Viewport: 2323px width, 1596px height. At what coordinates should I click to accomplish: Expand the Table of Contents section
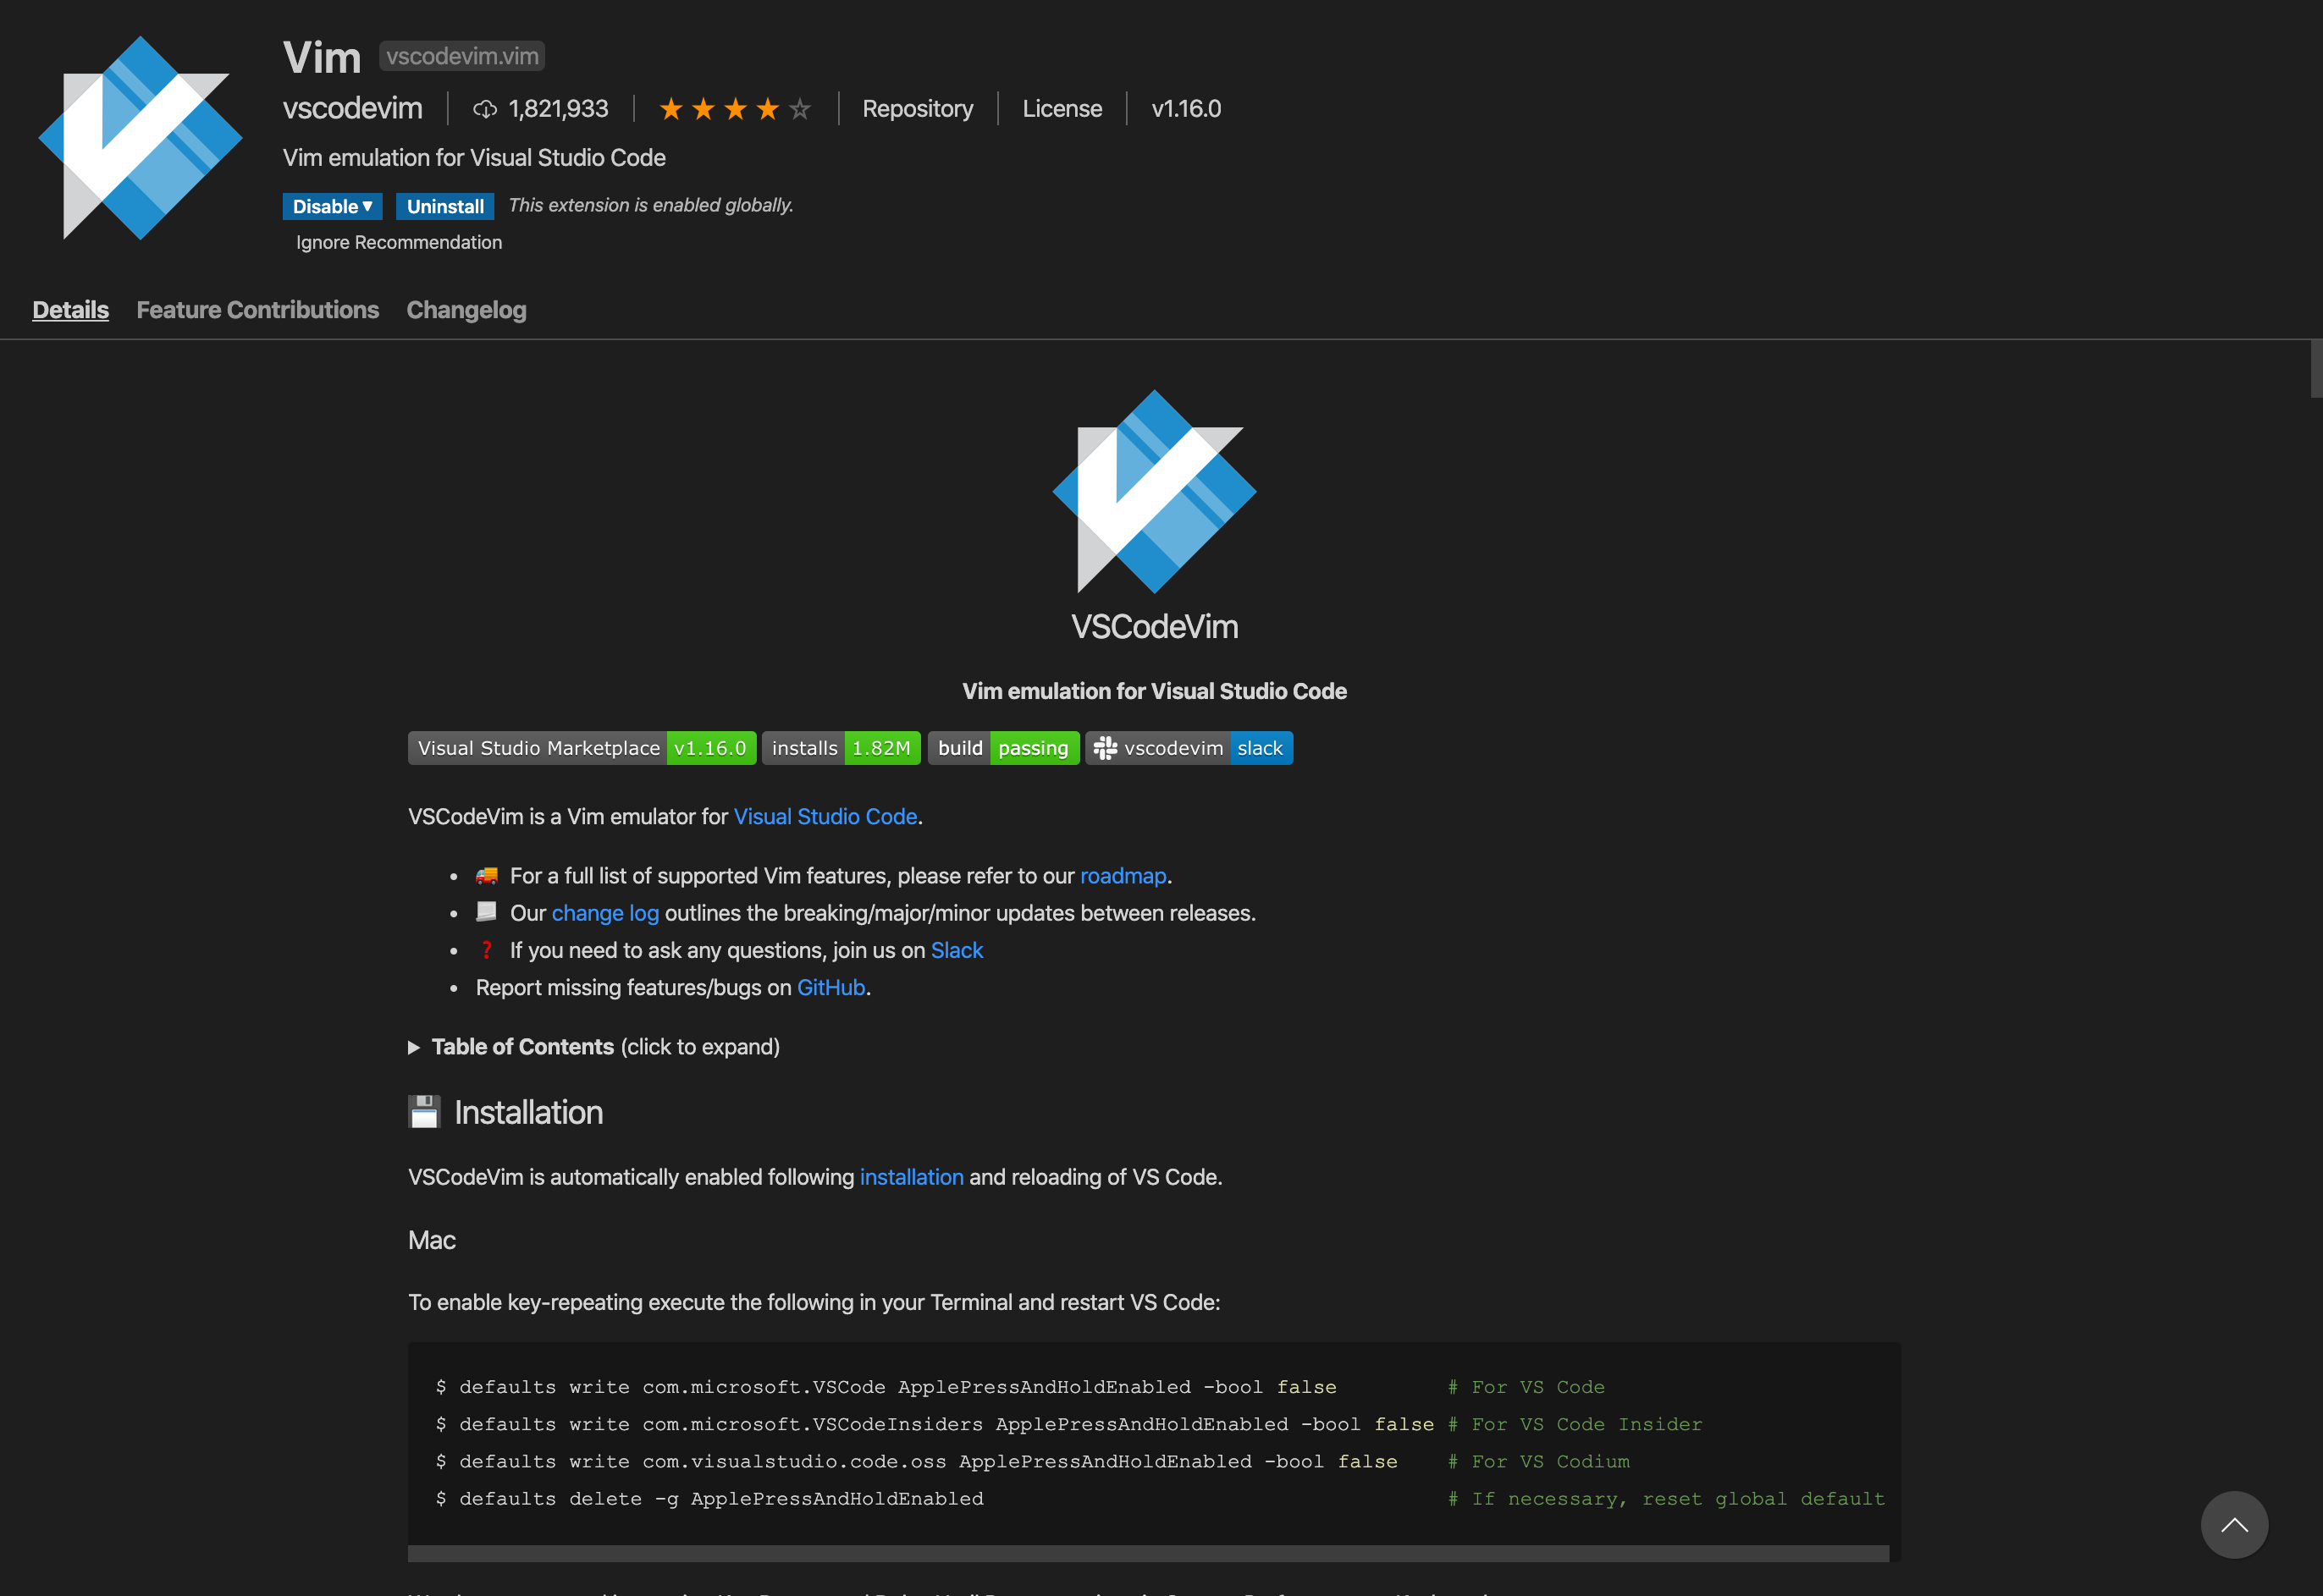(x=594, y=1047)
